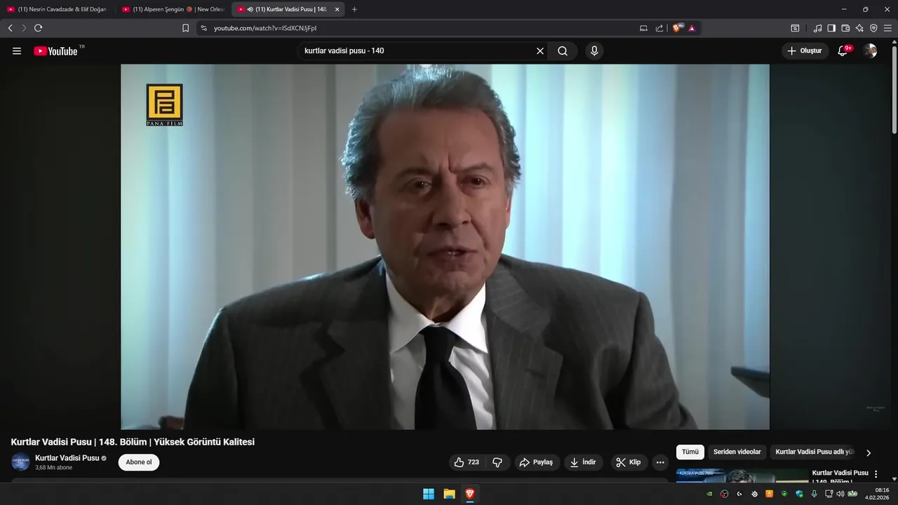
Task: Open the Brave VPN shield icon
Action: pos(873,28)
